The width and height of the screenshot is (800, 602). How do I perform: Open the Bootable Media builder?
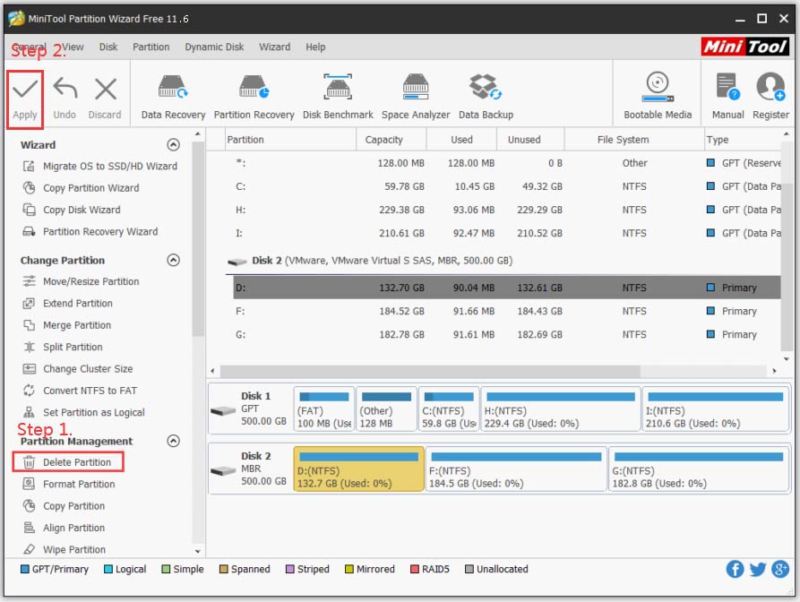click(656, 94)
